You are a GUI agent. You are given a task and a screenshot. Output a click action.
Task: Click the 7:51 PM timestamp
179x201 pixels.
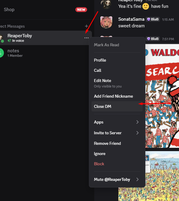click(168, 39)
